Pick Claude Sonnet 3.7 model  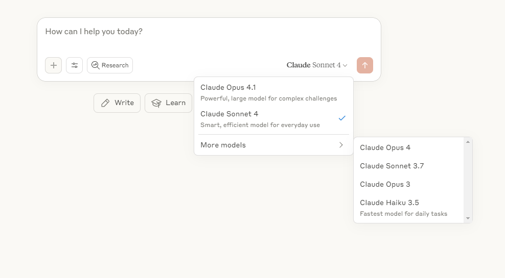pos(409,166)
